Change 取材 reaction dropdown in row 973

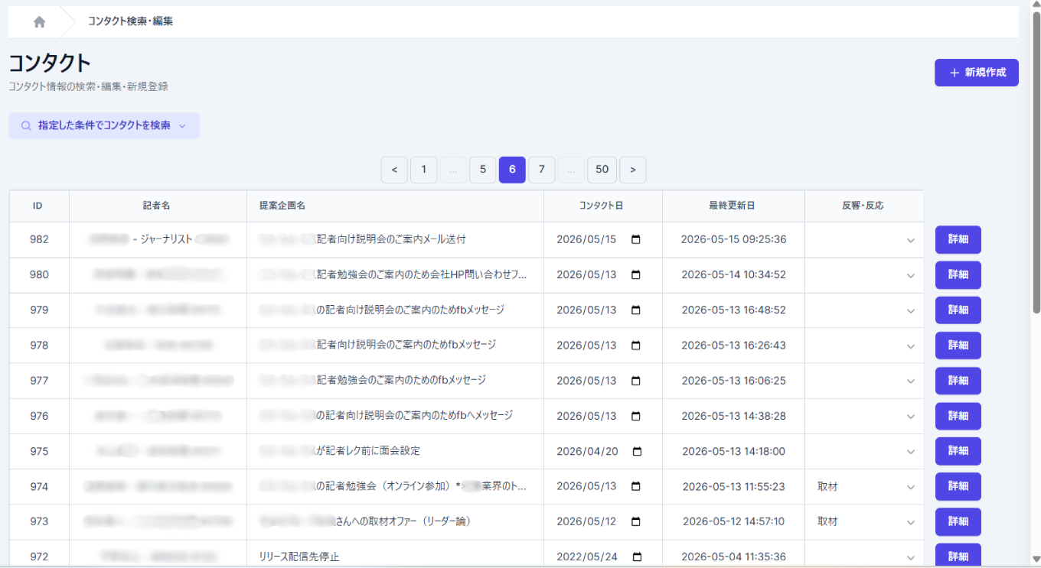(x=864, y=521)
